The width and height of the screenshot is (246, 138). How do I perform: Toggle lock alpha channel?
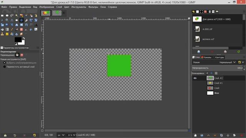(216, 73)
